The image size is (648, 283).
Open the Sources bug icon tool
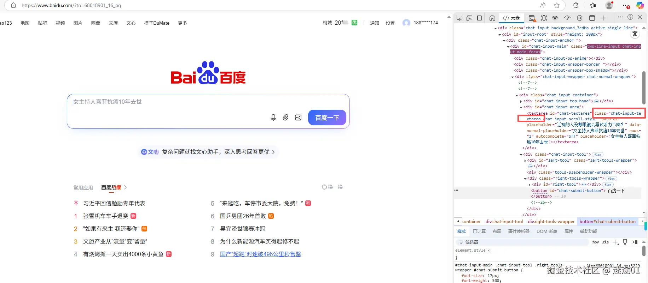click(x=544, y=18)
